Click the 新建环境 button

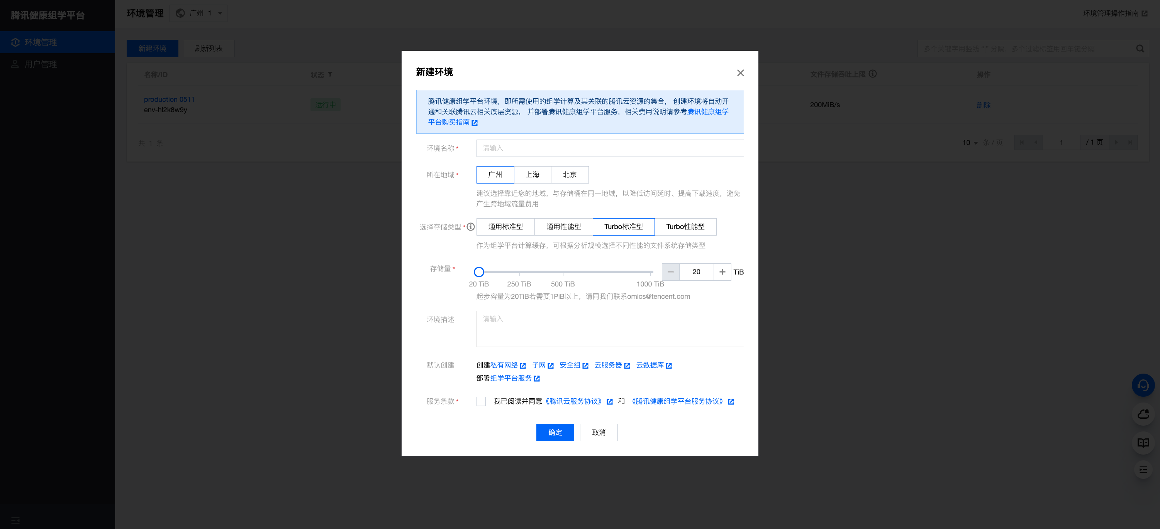tap(152, 49)
